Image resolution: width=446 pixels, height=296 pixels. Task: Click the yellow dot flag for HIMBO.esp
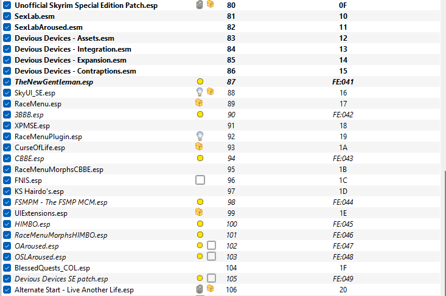click(x=200, y=224)
